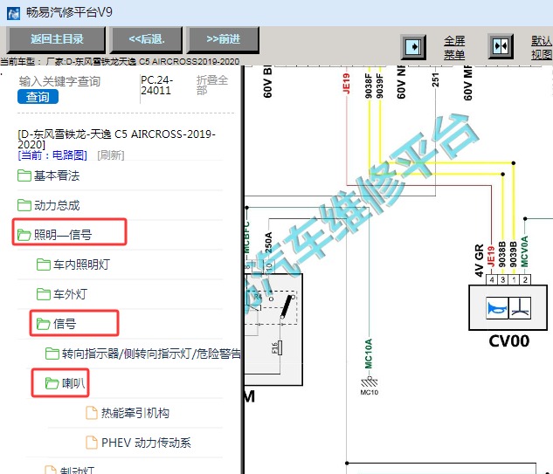Click the 4V GR connector label
This screenshot has width=553, height=474.
pyautogui.click(x=479, y=260)
